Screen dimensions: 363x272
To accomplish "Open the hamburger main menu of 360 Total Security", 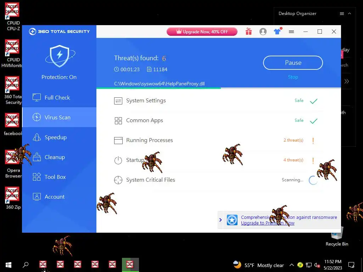I will coord(291,32).
